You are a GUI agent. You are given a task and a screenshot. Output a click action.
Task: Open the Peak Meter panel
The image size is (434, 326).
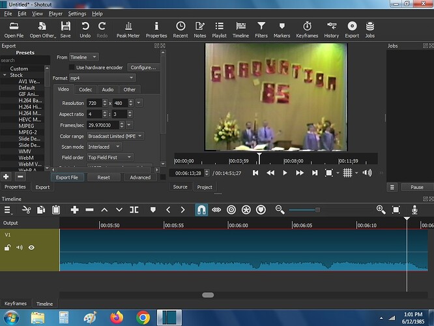tap(128, 29)
